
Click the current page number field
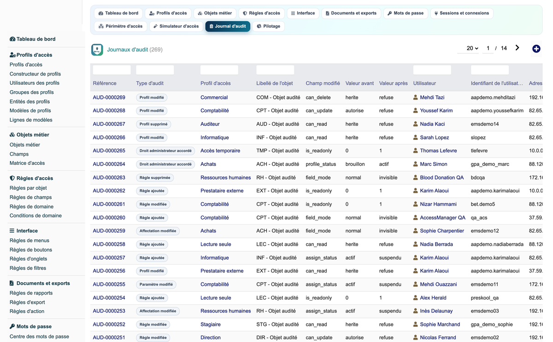pyautogui.click(x=488, y=48)
